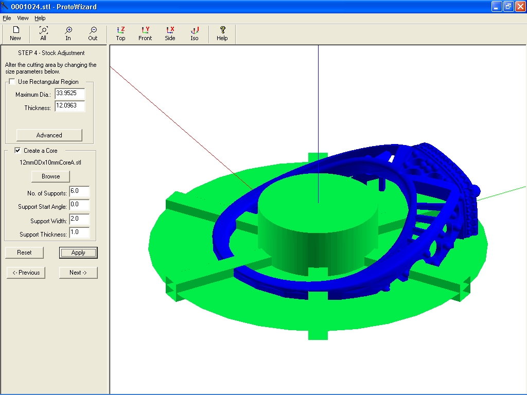This screenshot has height=395, width=527.
Task: Switch to Front view
Action: click(145, 33)
